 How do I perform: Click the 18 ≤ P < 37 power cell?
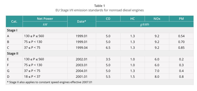(45, 76)
